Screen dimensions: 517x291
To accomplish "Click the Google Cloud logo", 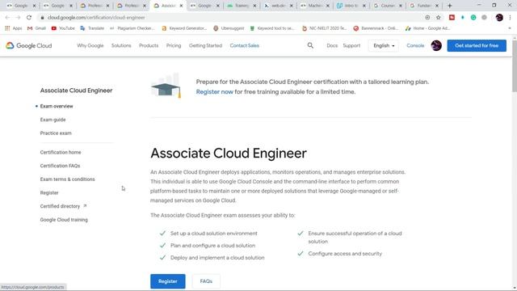I will pos(29,45).
